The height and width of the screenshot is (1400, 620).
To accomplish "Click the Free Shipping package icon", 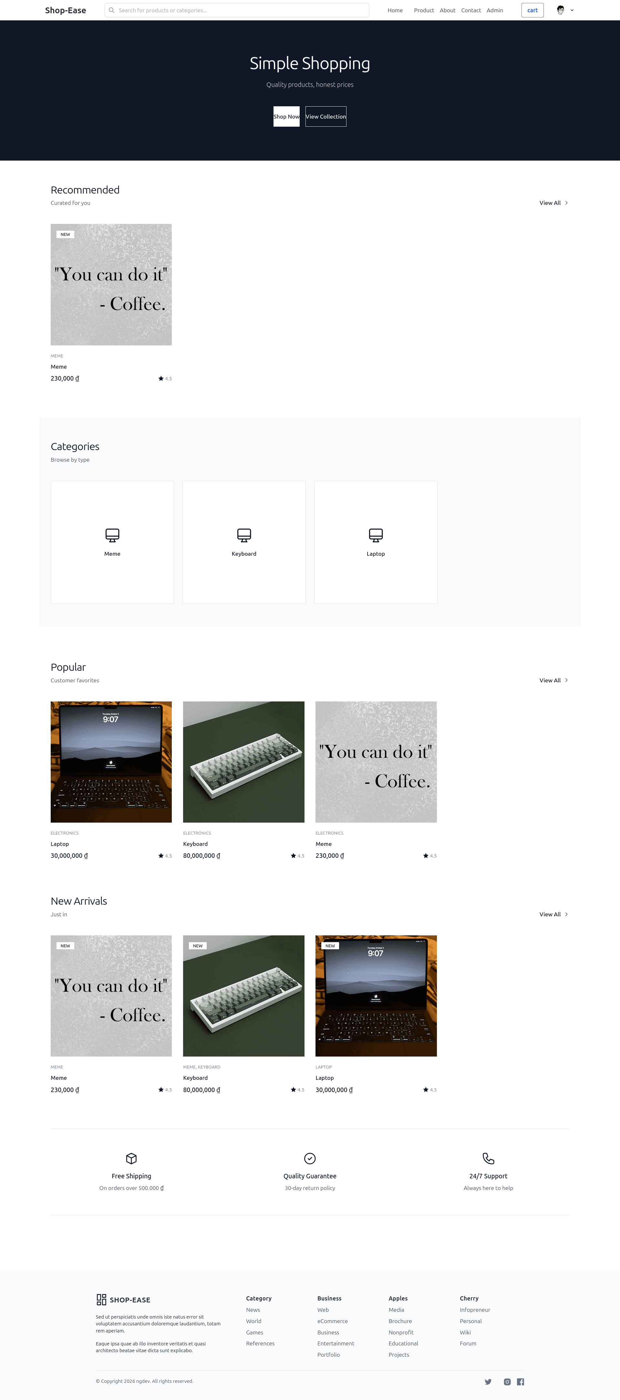I will tap(131, 1159).
